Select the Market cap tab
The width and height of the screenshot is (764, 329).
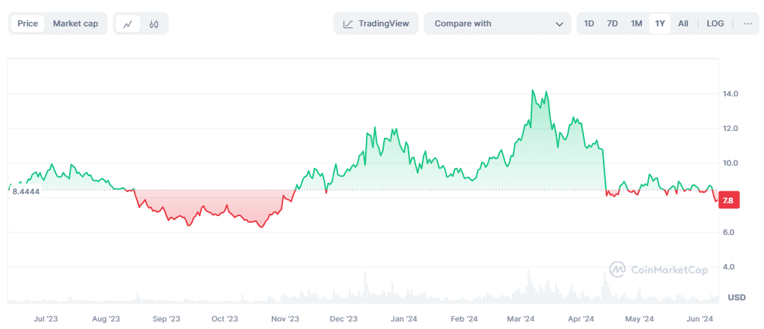tap(75, 23)
